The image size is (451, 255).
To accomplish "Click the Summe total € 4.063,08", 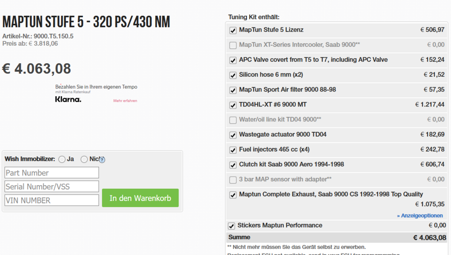I will click(430, 238).
